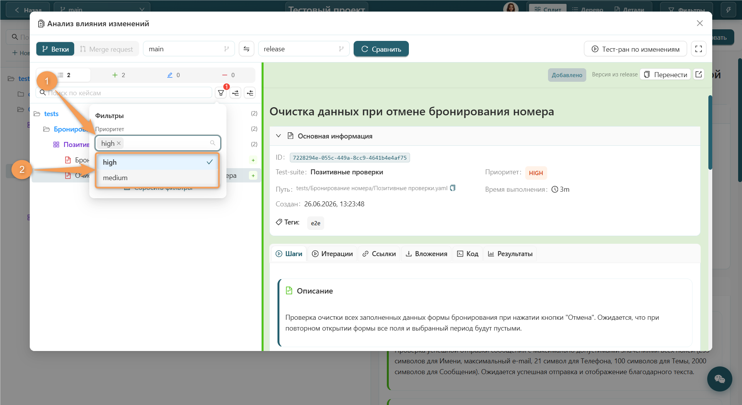Open the chat support bubble
The width and height of the screenshot is (742, 405).
719,379
